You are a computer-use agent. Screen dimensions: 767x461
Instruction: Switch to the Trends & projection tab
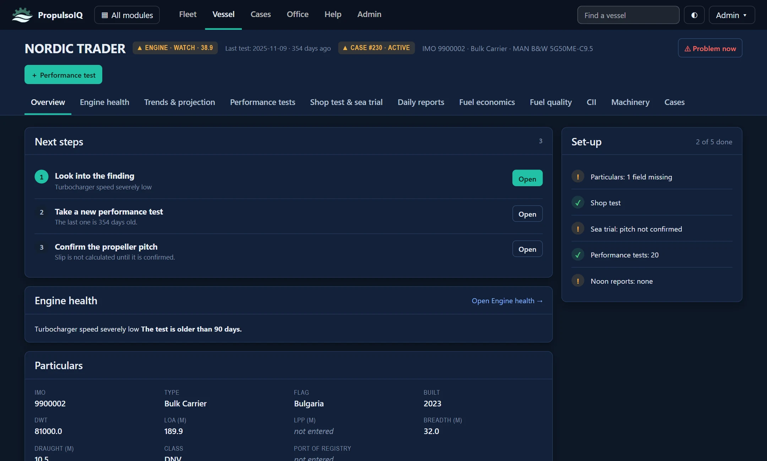(x=179, y=102)
